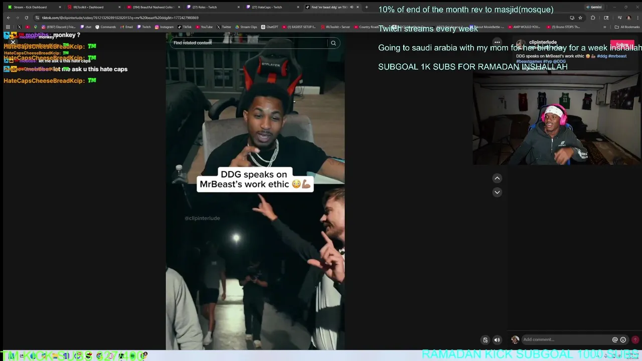The width and height of the screenshot is (642, 361).
Task: Go back in browser history
Action: point(8,18)
